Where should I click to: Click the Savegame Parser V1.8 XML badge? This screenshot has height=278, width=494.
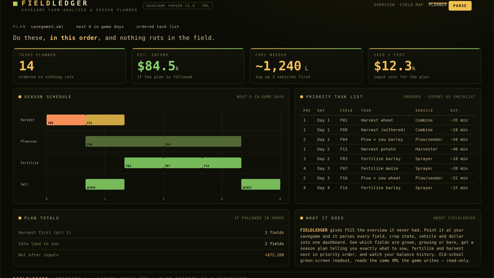(x=178, y=6)
